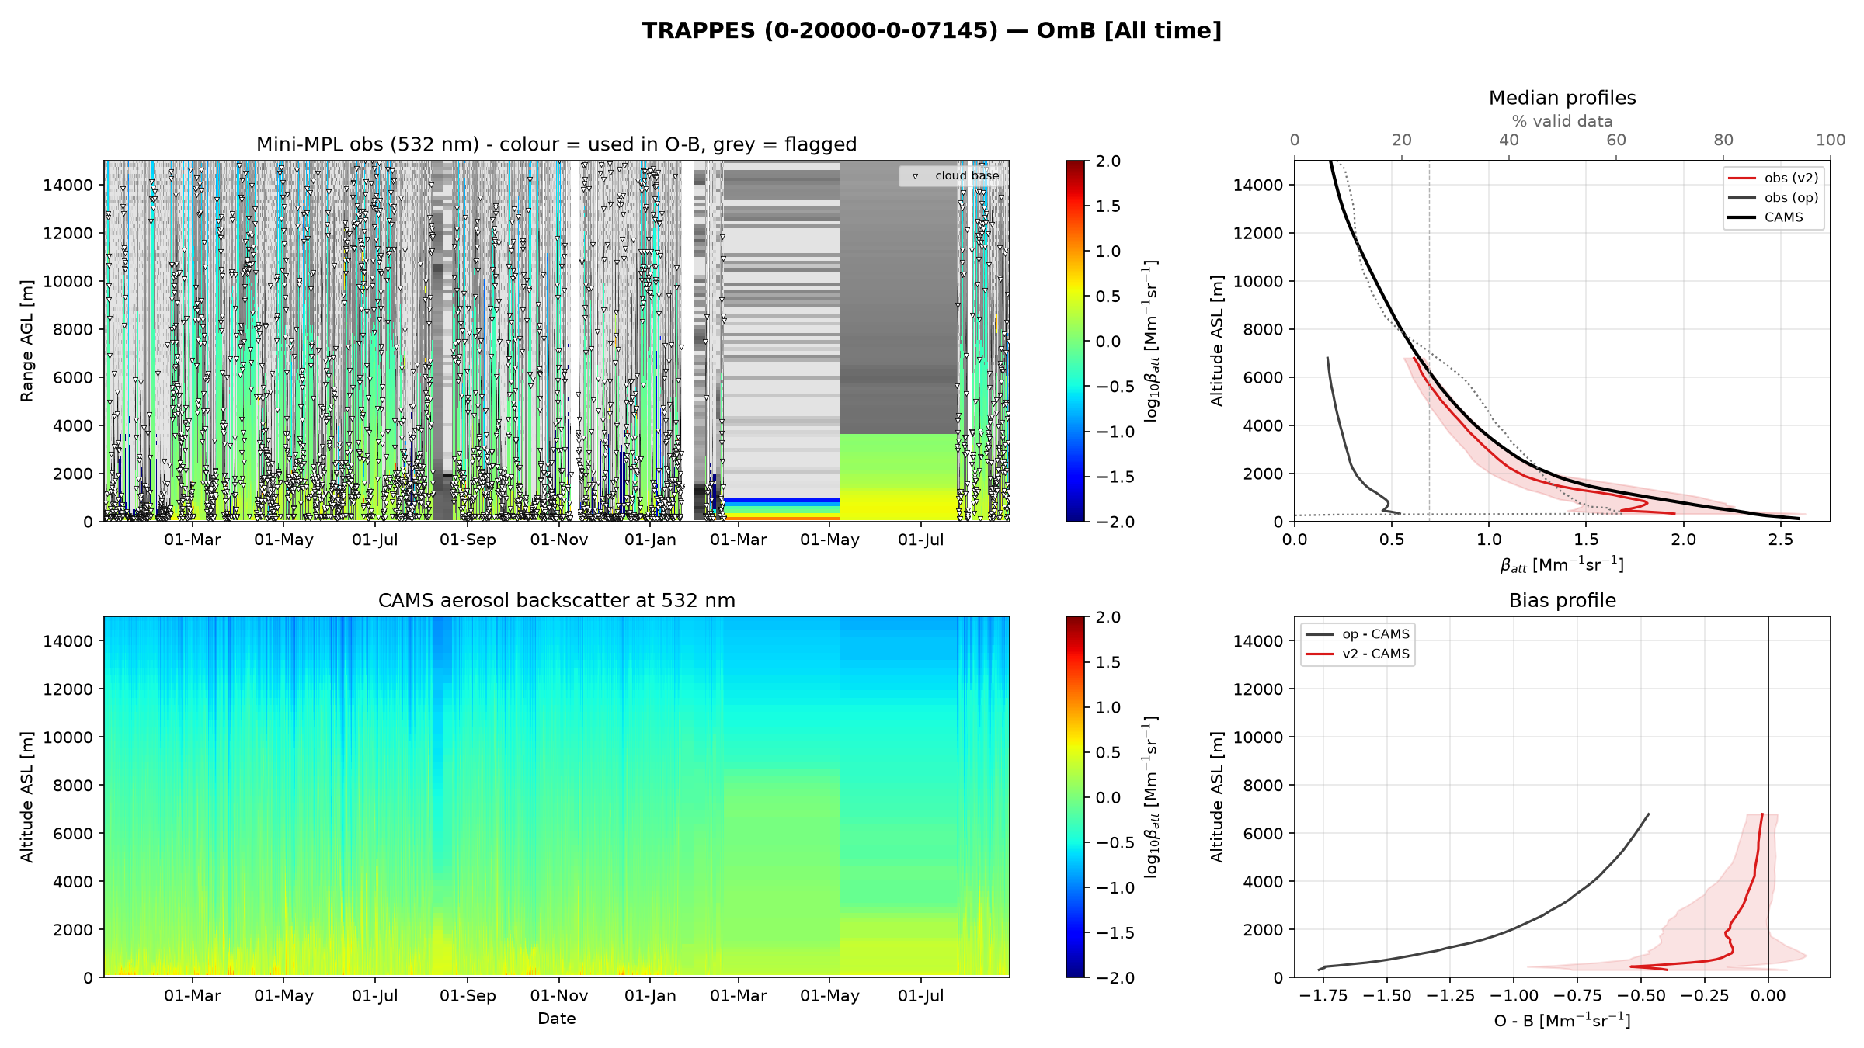Select the 1.0 tick on Median profiles x-axis
Screen dimensions: 1864x1048
tap(1489, 540)
